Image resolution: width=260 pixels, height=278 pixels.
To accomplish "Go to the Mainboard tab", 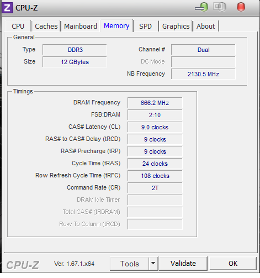I will click(x=81, y=26).
